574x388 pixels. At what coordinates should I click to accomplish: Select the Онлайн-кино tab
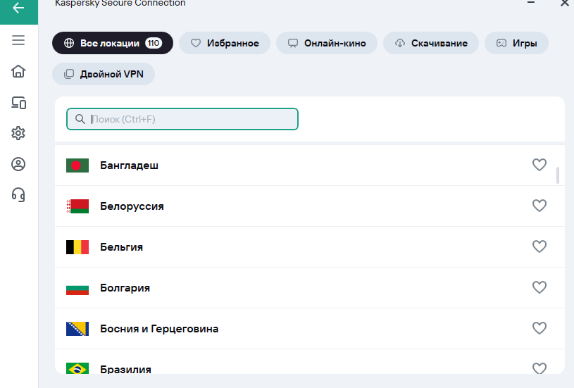(x=326, y=43)
